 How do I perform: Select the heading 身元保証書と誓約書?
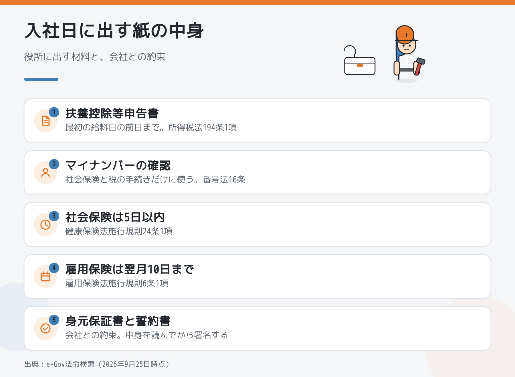(x=118, y=321)
